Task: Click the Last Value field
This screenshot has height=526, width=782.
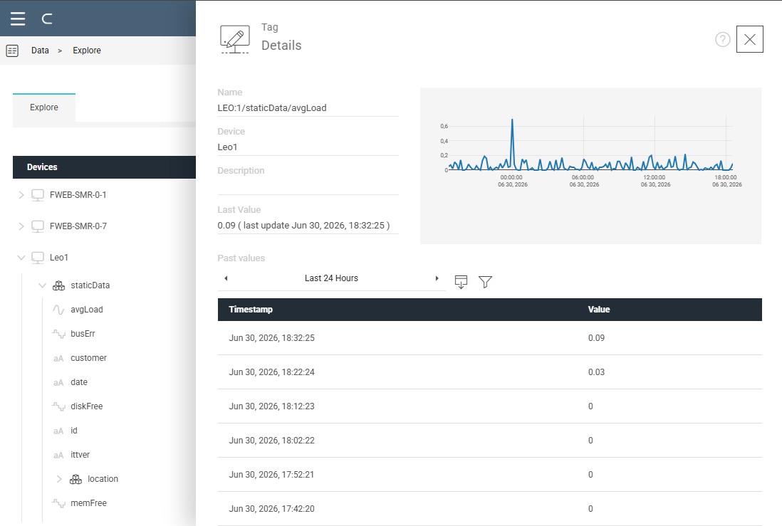Action: [x=308, y=226]
